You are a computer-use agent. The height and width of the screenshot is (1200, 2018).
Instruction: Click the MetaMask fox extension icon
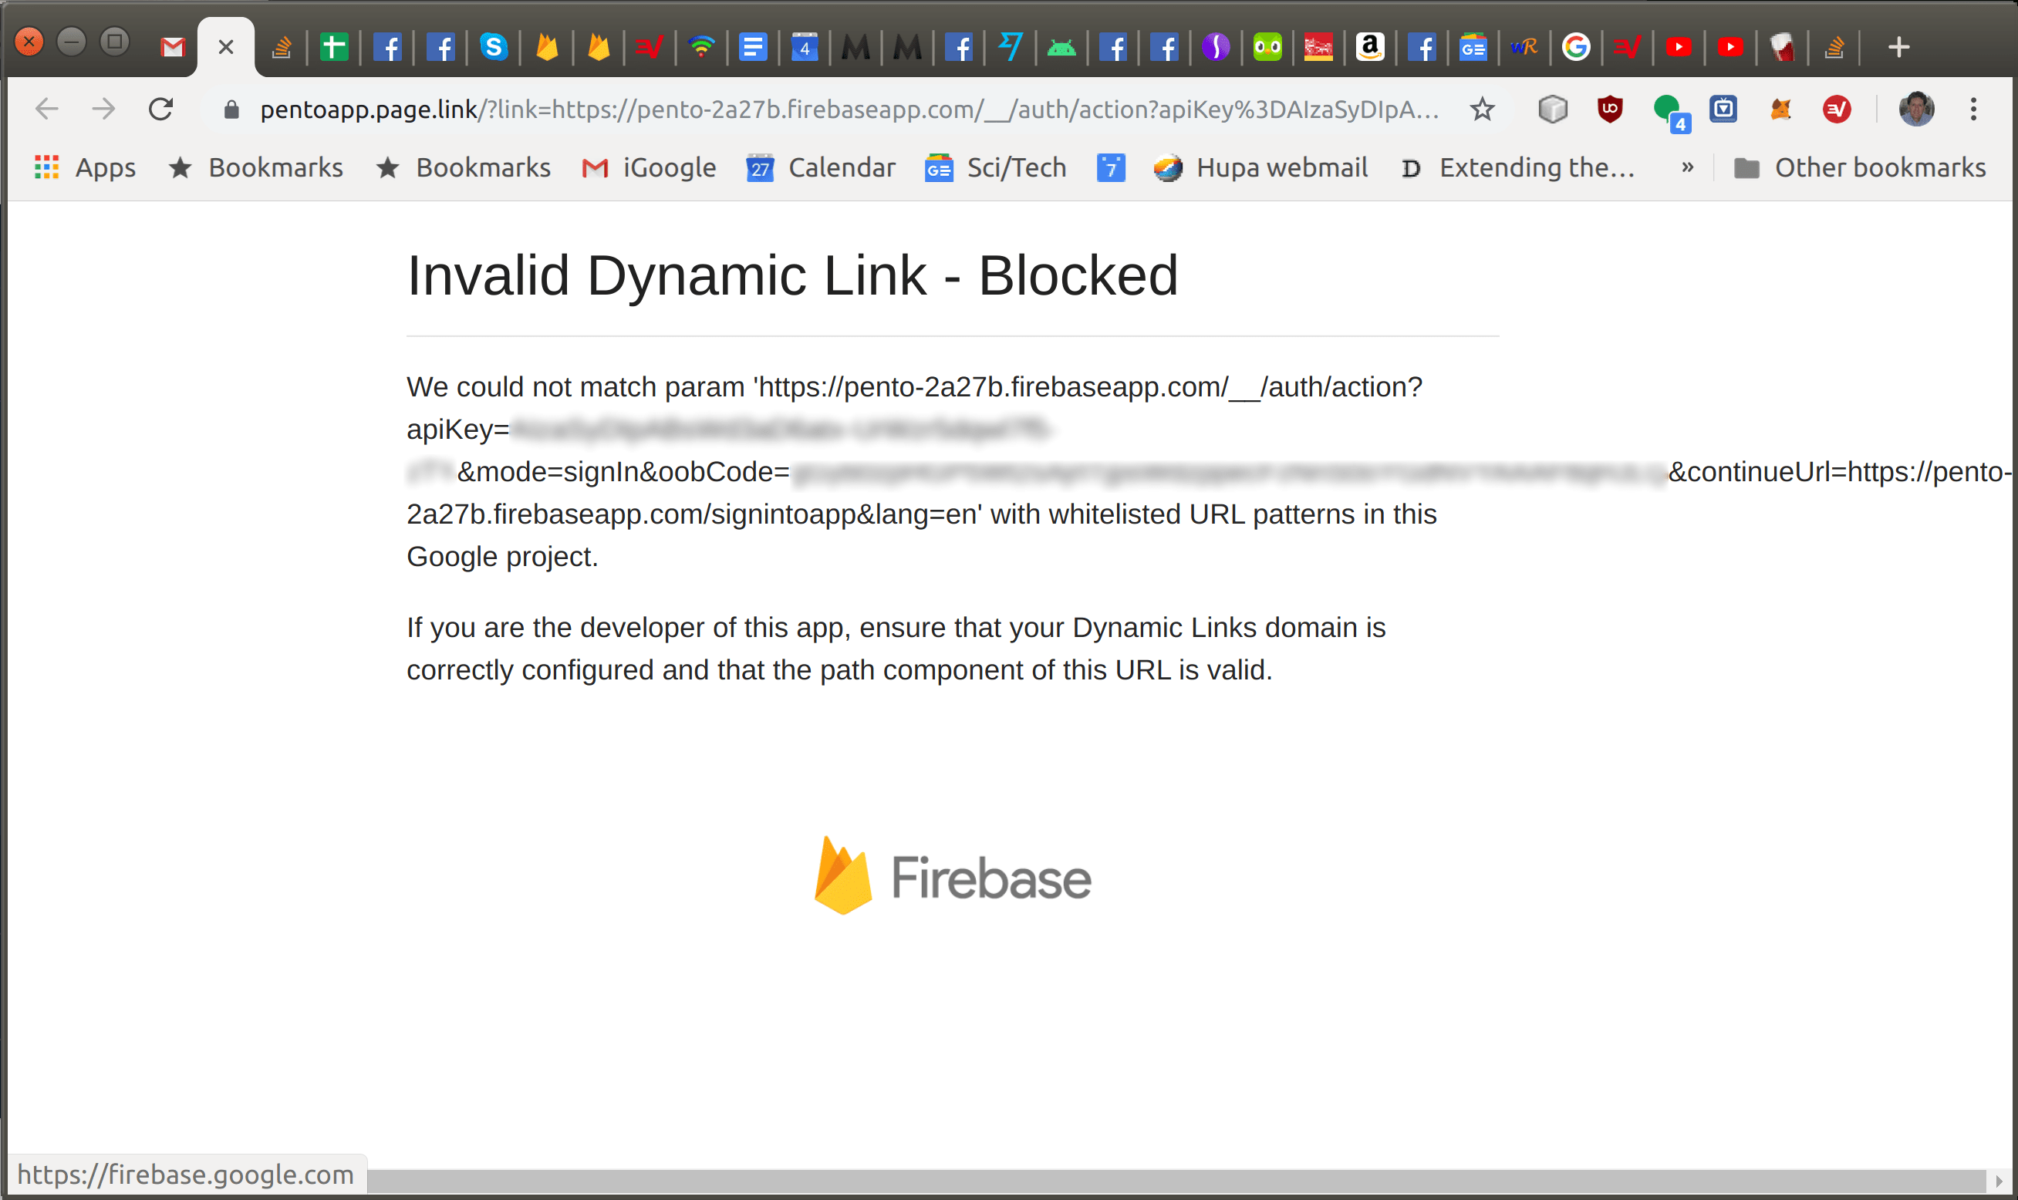click(x=1780, y=110)
